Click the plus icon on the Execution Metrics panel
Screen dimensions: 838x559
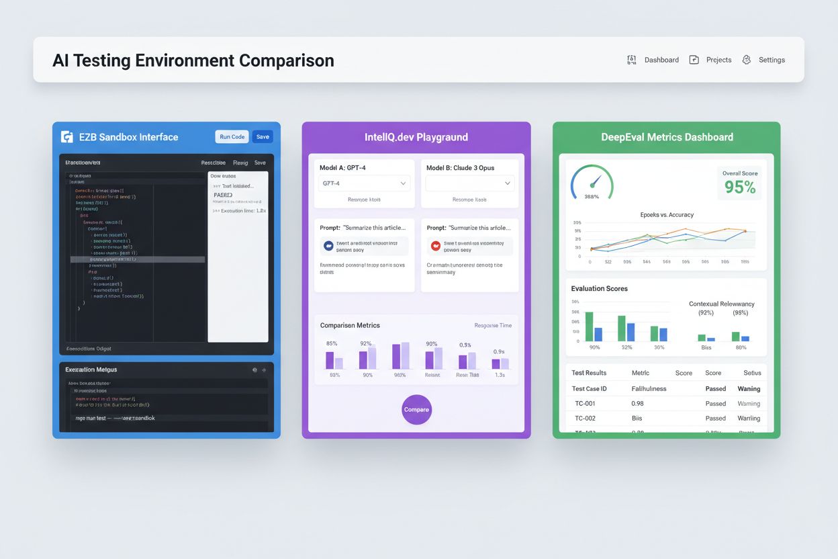pos(265,370)
